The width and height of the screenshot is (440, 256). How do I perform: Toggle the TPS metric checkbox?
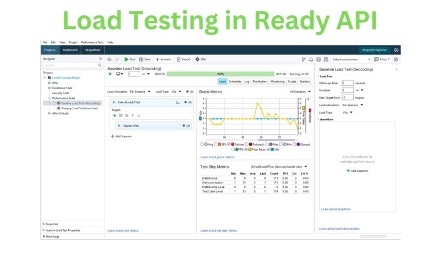coord(233,149)
